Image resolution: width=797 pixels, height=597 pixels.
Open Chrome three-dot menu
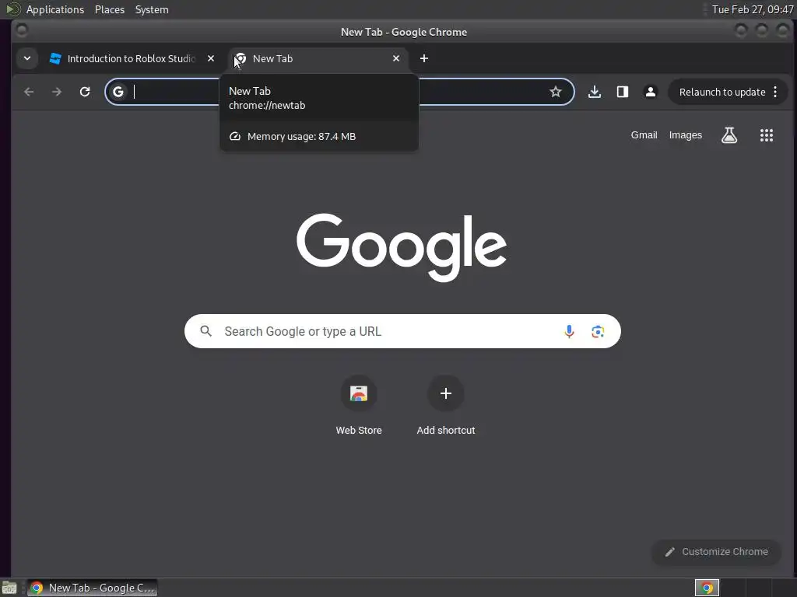pos(775,92)
